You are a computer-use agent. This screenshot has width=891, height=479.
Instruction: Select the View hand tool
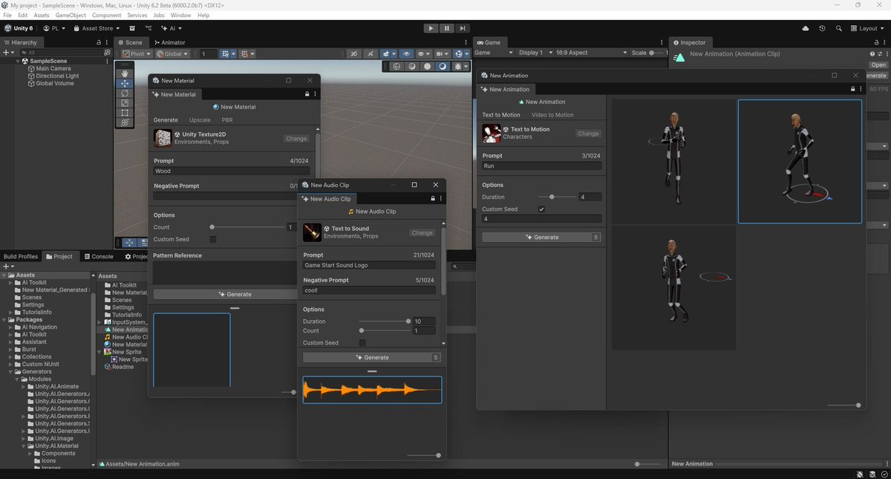click(x=124, y=74)
